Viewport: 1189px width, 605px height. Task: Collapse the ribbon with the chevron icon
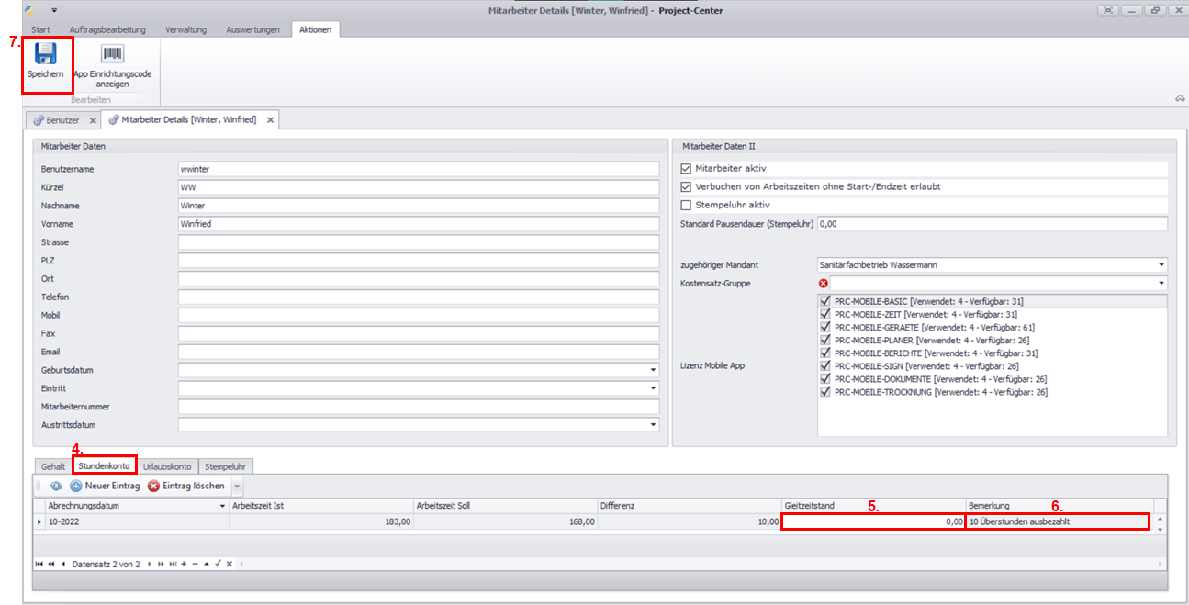click(1179, 98)
